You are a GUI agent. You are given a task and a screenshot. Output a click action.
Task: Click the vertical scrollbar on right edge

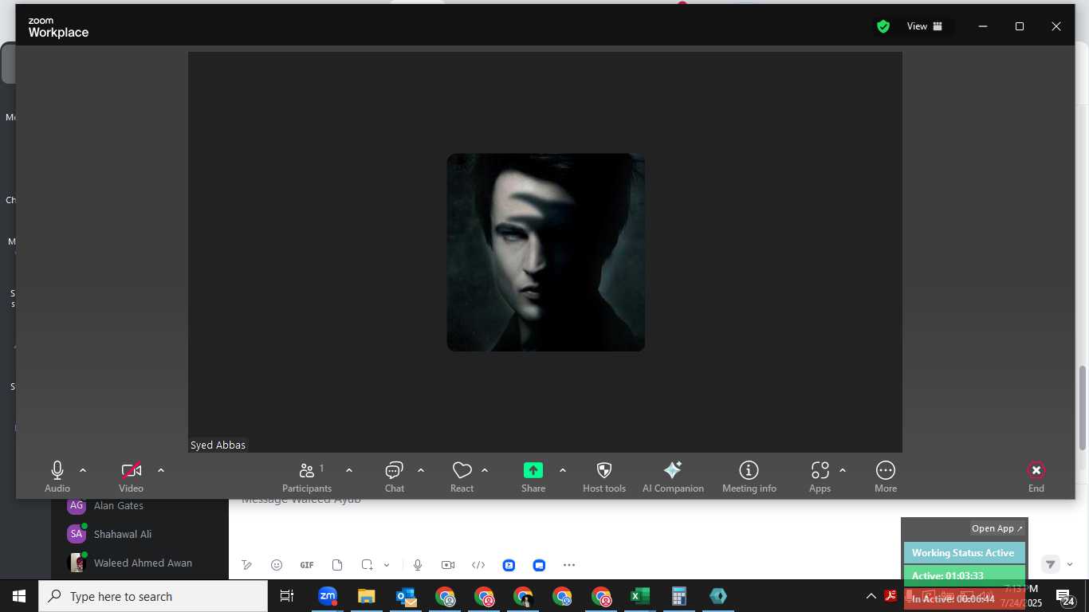(1083, 406)
